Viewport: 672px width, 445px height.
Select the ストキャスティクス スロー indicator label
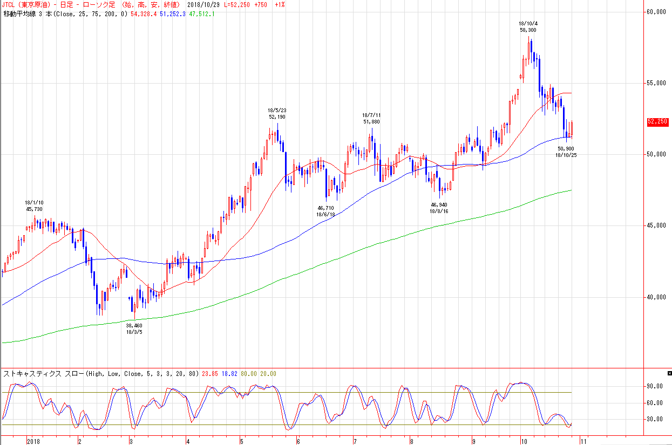click(44, 373)
